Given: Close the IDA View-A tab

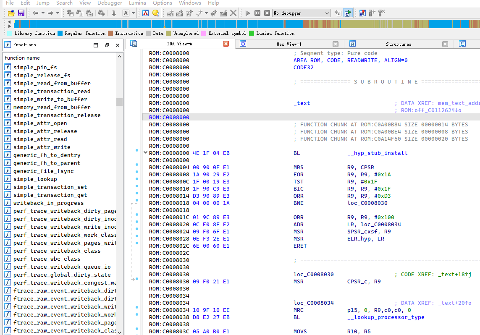Looking at the screenshot, I should click(x=226, y=44).
